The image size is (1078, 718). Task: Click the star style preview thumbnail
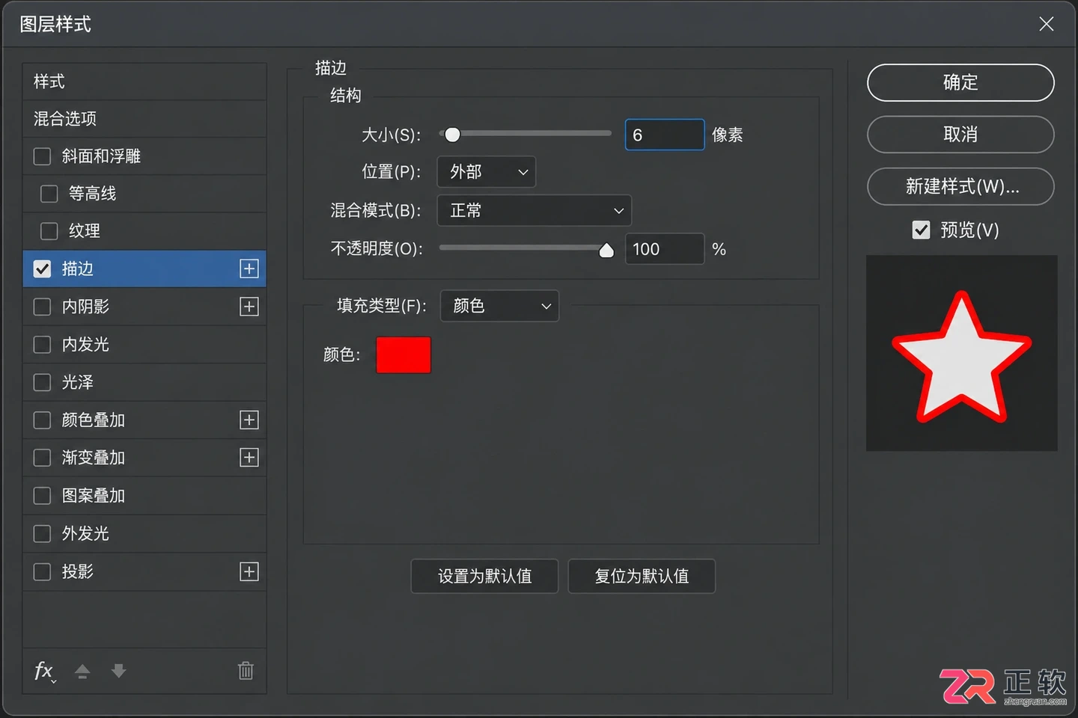coord(962,353)
